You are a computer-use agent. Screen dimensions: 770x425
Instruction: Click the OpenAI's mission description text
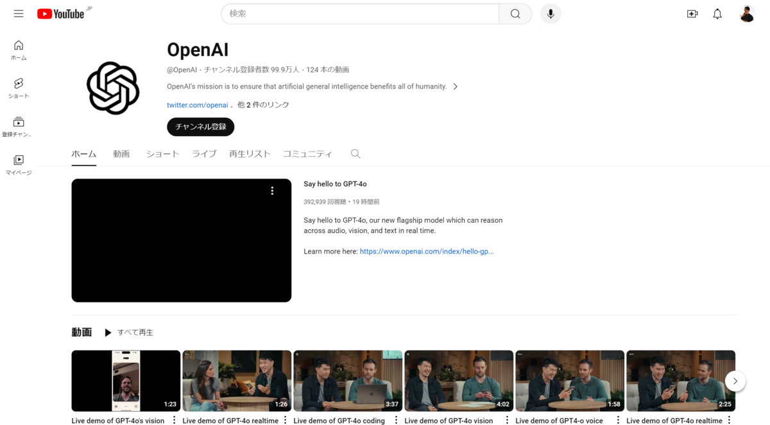coord(307,87)
